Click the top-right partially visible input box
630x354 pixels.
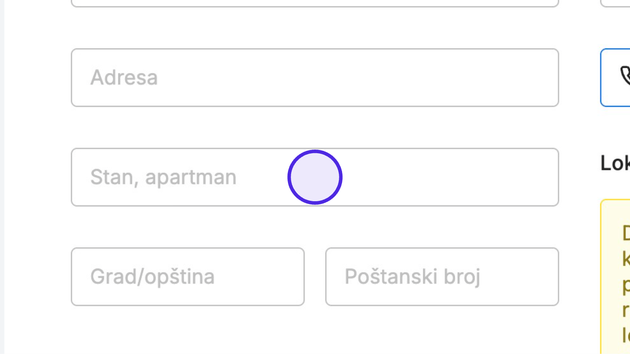point(615,3)
